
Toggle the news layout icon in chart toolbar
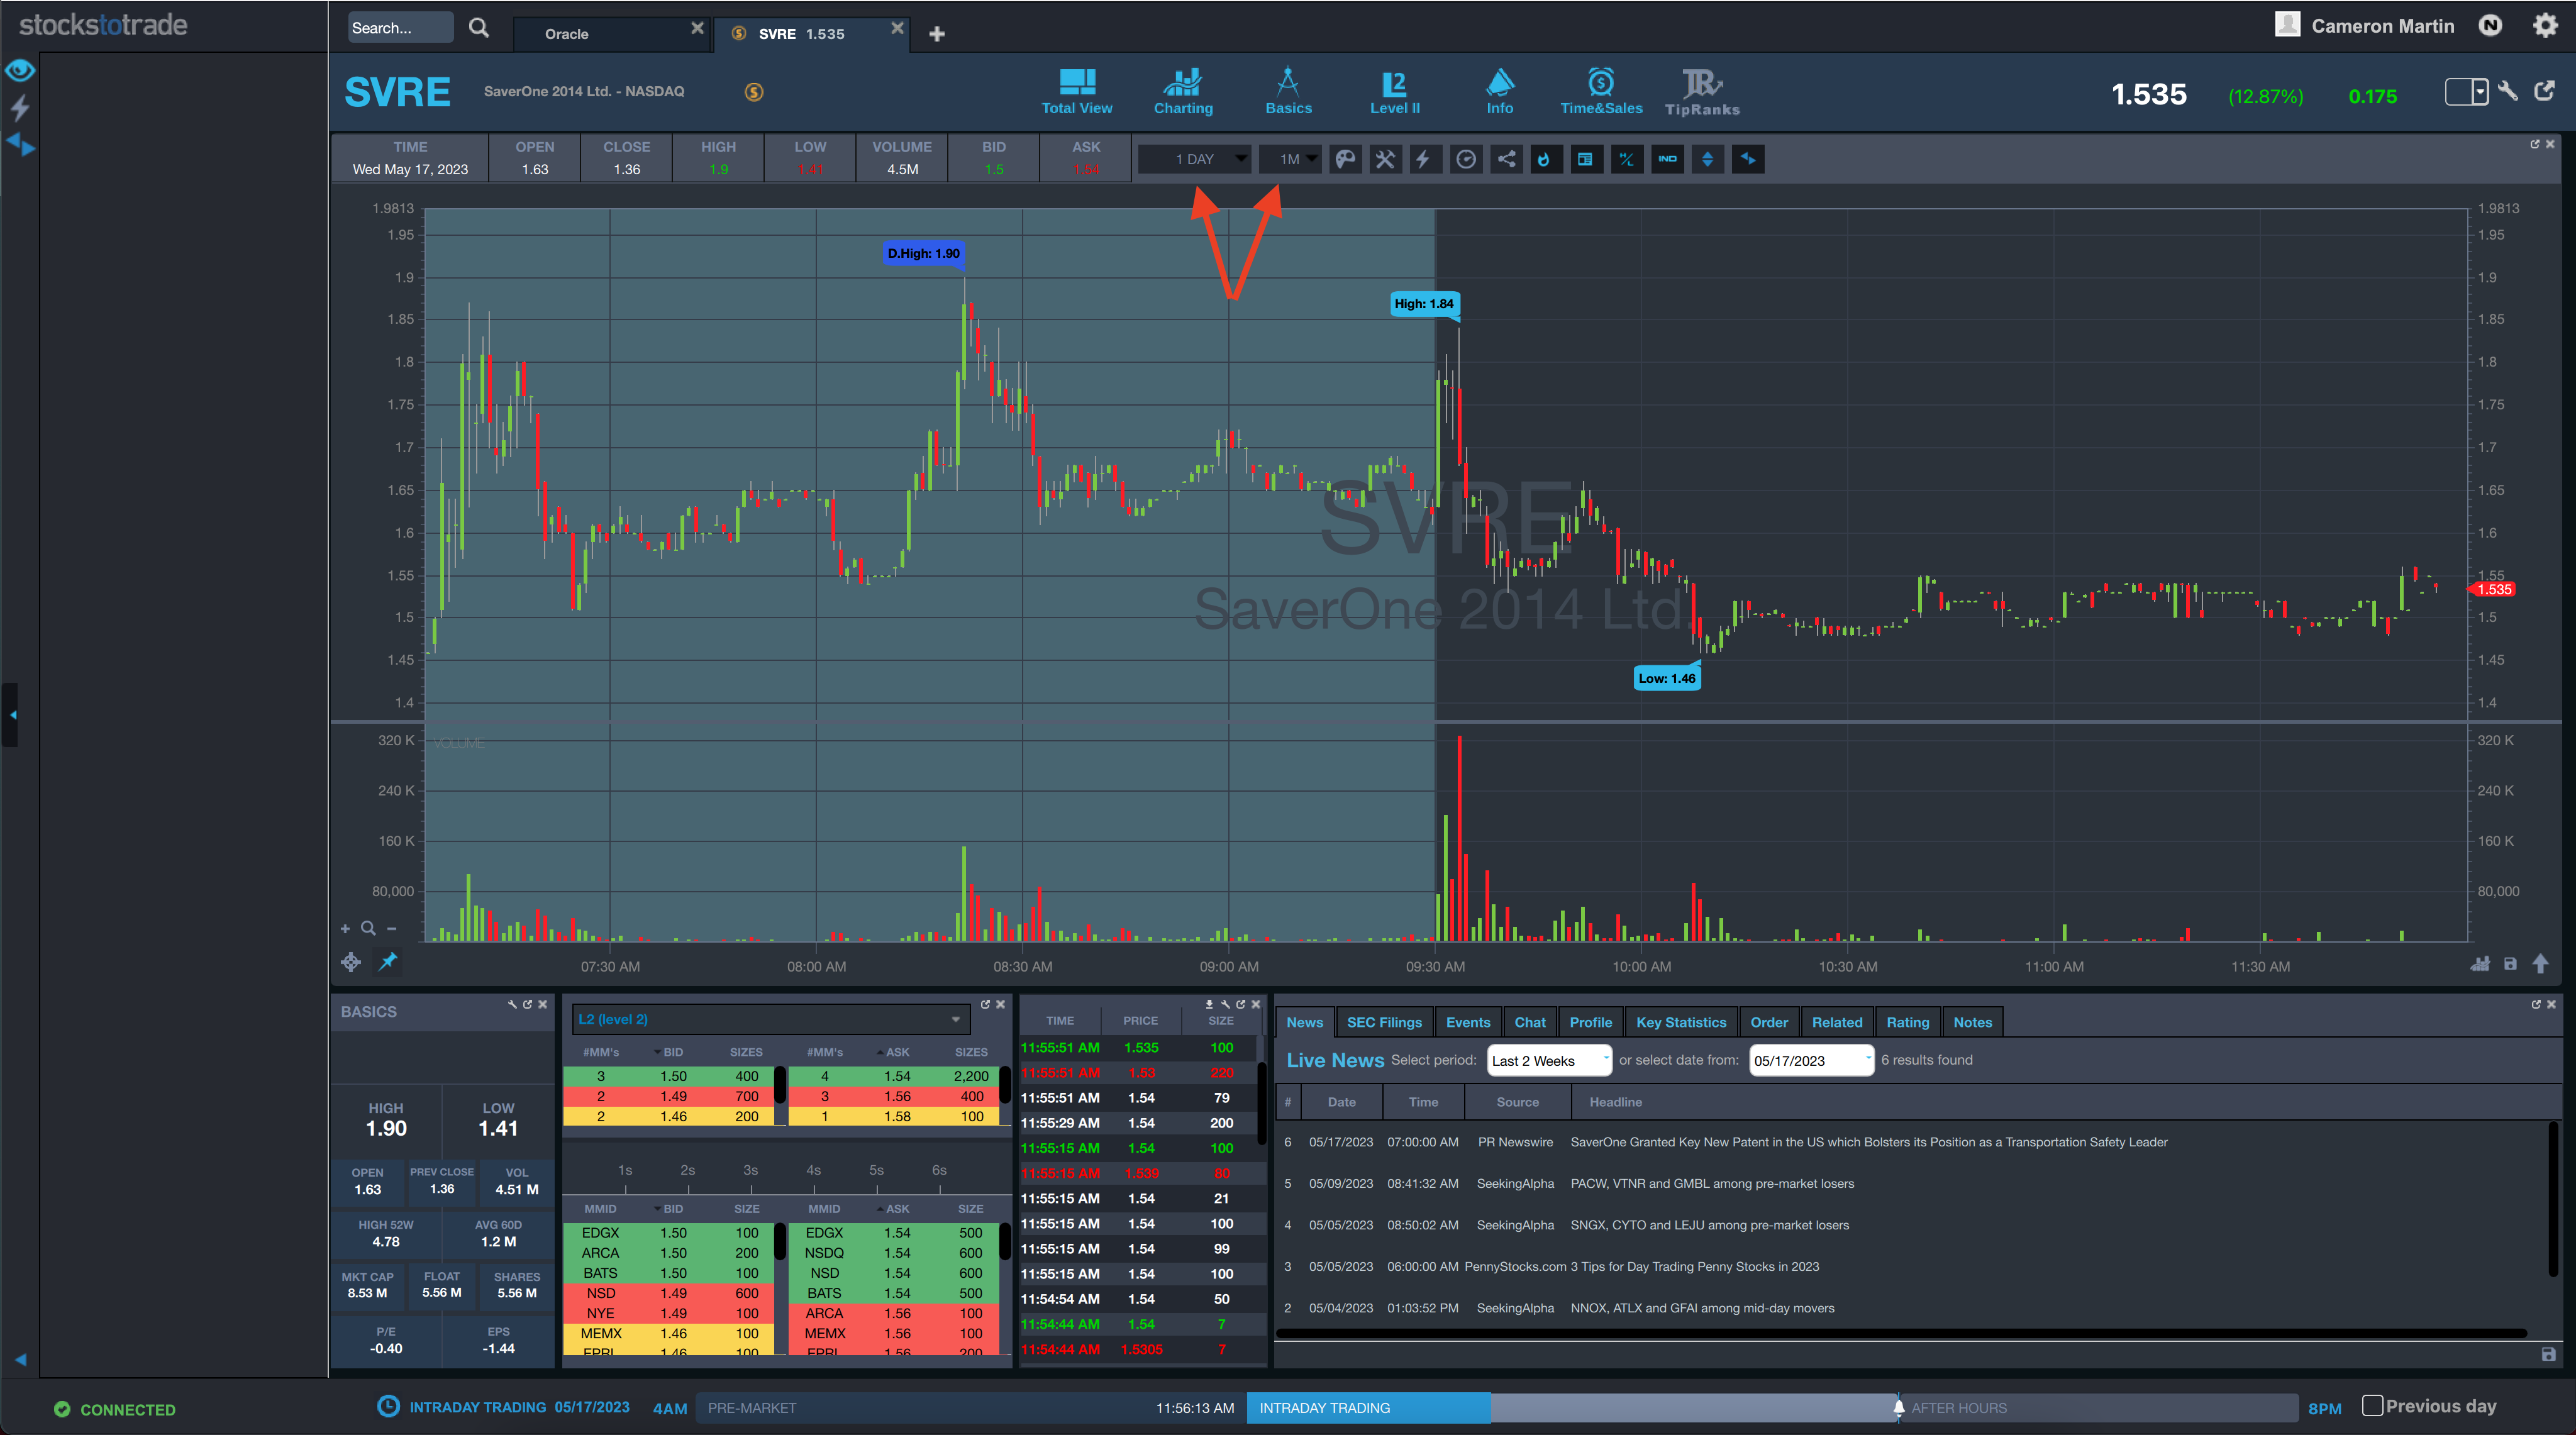click(x=1586, y=159)
